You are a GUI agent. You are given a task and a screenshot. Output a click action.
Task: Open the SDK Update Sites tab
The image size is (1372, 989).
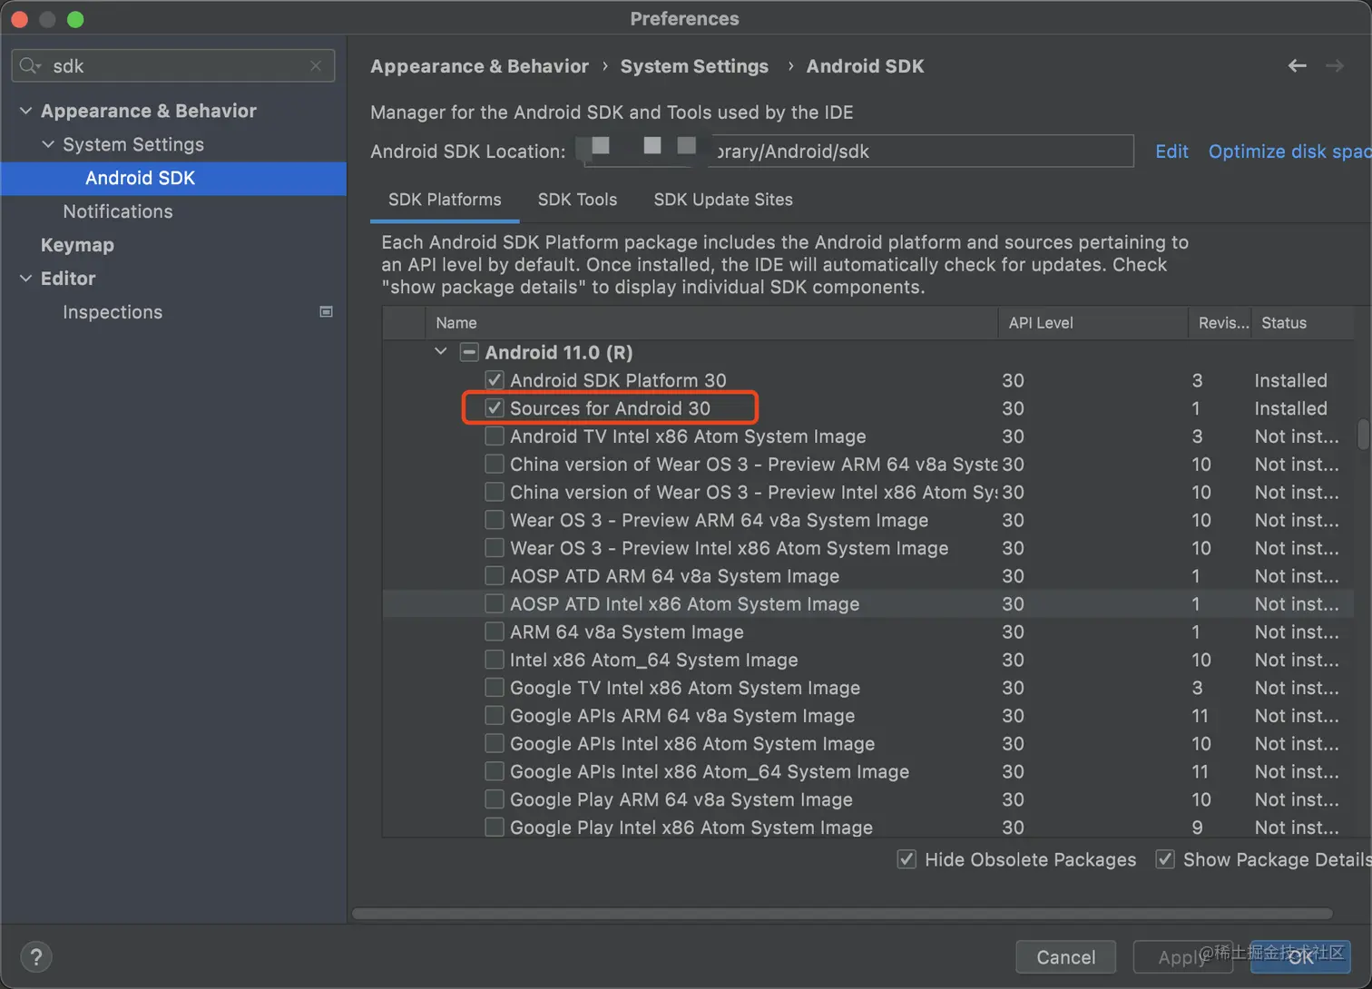tap(723, 200)
